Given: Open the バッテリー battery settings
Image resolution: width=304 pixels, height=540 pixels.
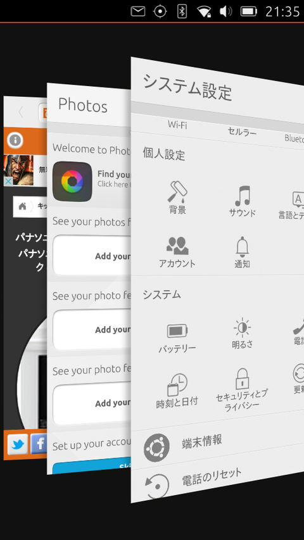Looking at the screenshot, I should tap(177, 339).
